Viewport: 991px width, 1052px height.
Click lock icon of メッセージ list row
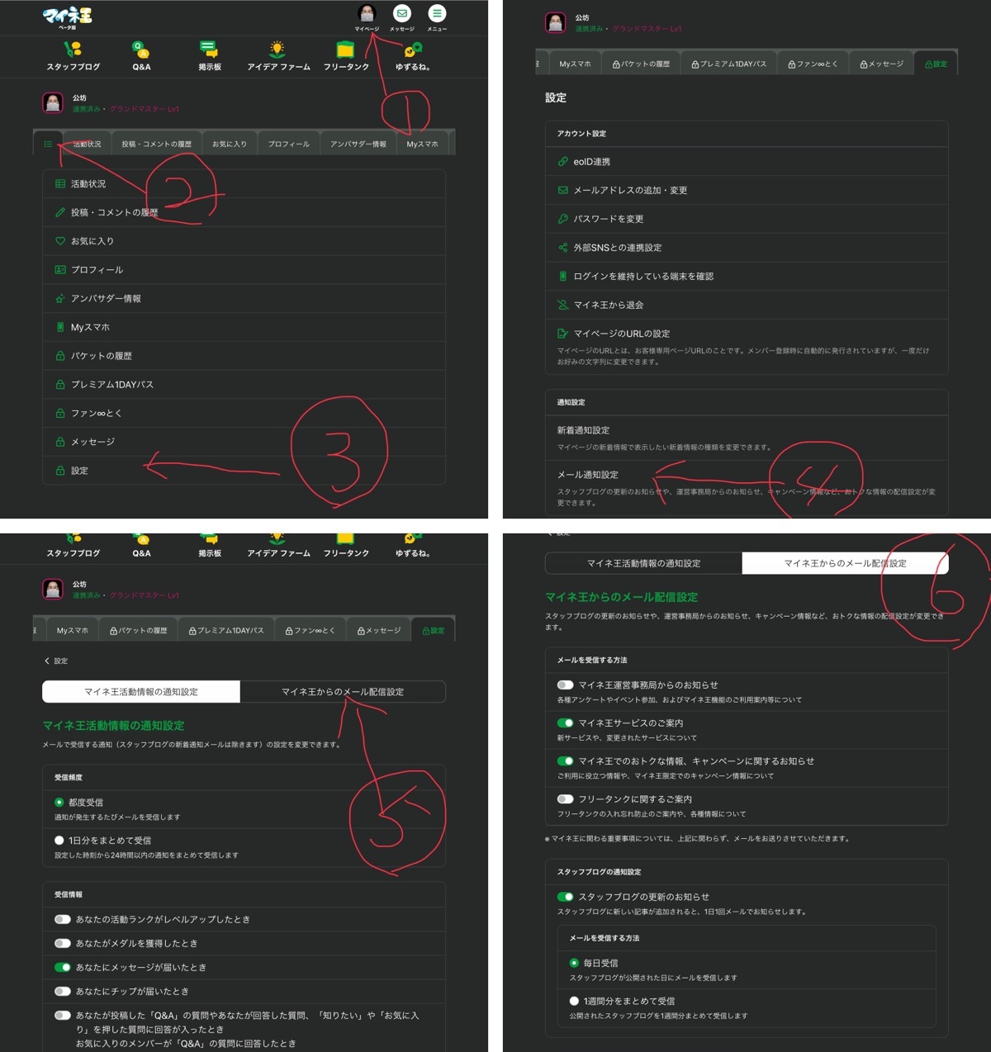coord(59,442)
